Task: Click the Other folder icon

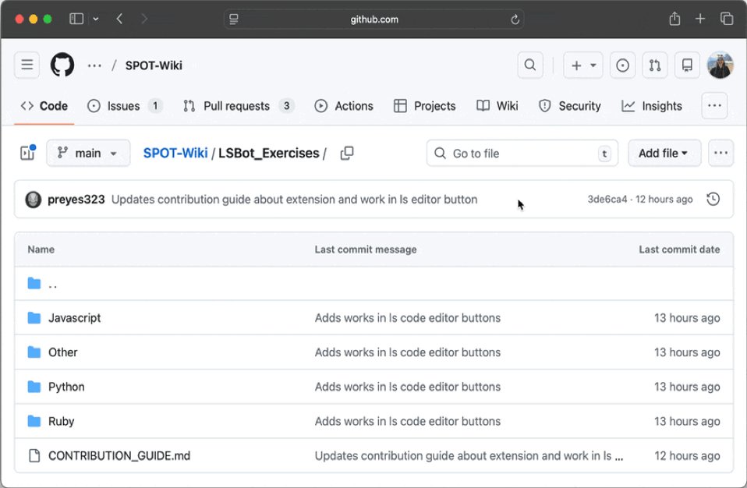Action: point(34,352)
